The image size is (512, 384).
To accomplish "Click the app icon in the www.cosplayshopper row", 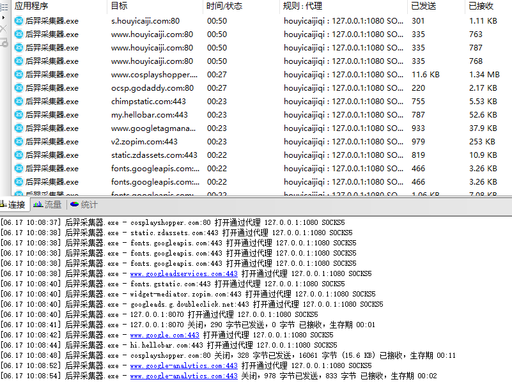I will click(x=19, y=75).
